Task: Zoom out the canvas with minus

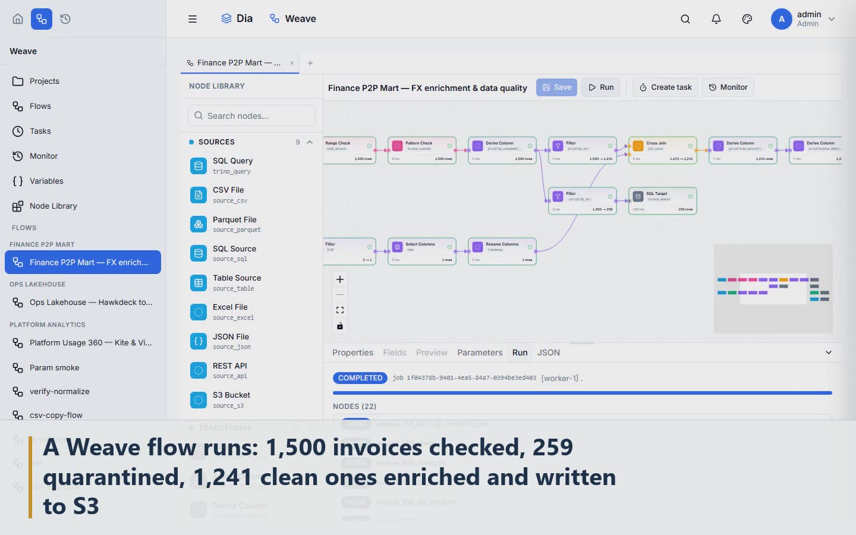Action: 340,295
